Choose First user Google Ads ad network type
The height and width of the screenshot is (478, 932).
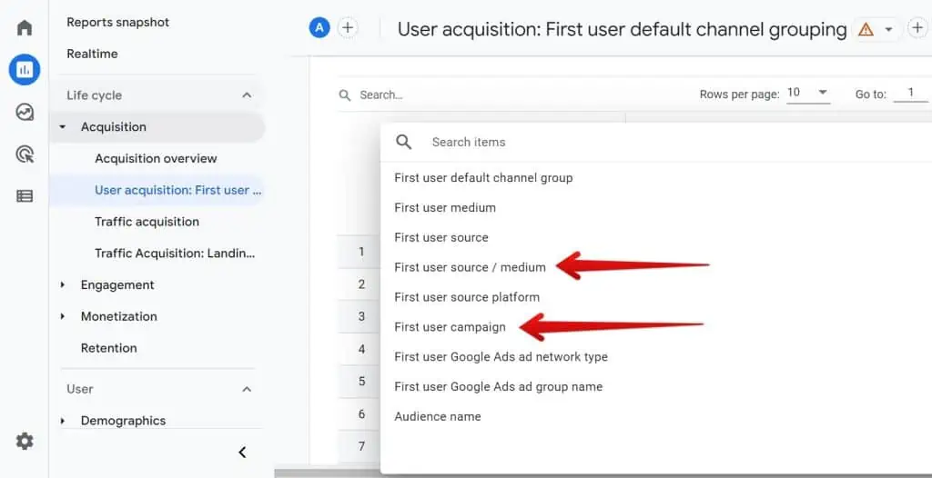point(501,357)
